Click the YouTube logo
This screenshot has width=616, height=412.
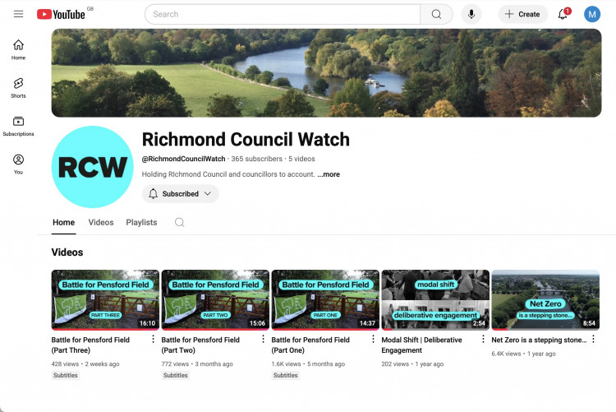coord(61,14)
